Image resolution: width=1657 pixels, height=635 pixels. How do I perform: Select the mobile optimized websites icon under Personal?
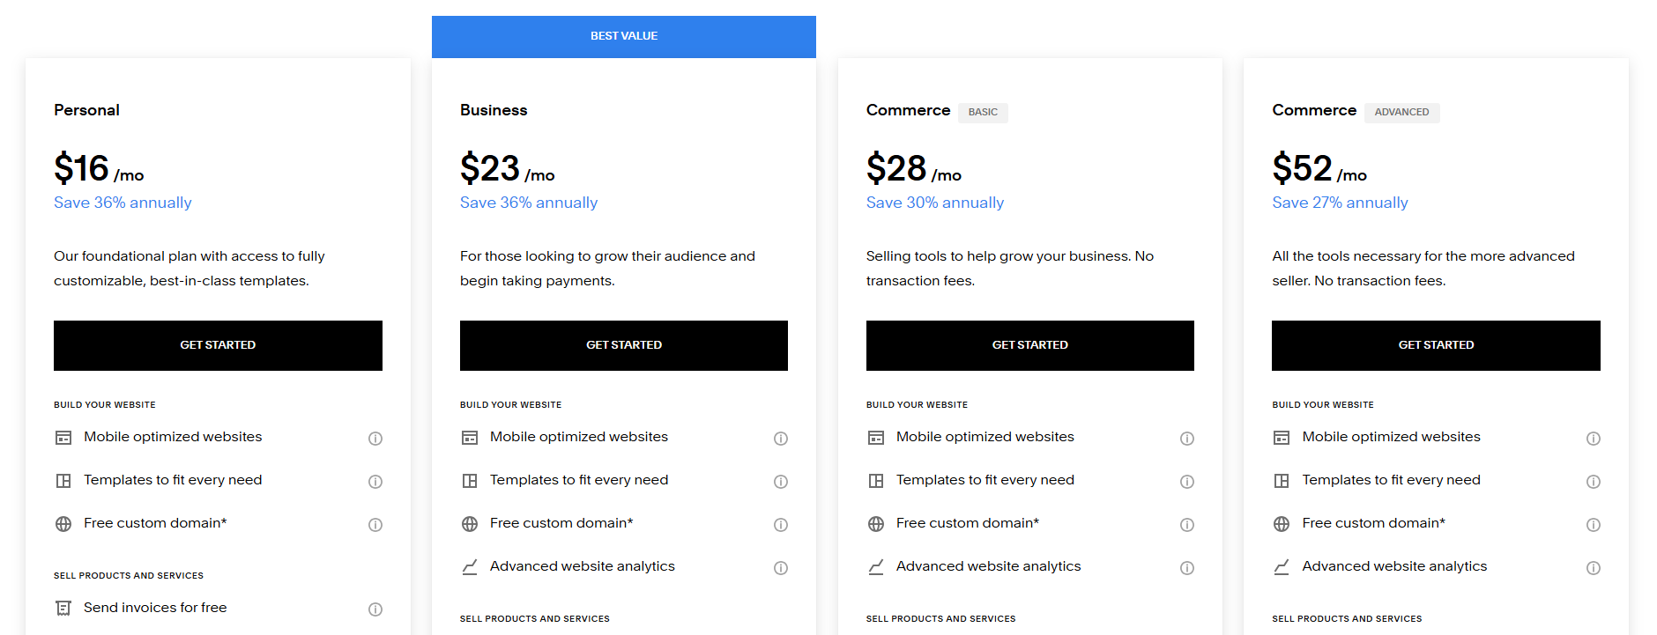63,437
